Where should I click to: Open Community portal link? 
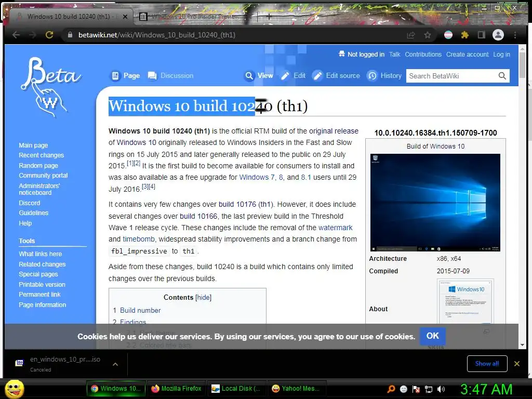[x=43, y=176]
